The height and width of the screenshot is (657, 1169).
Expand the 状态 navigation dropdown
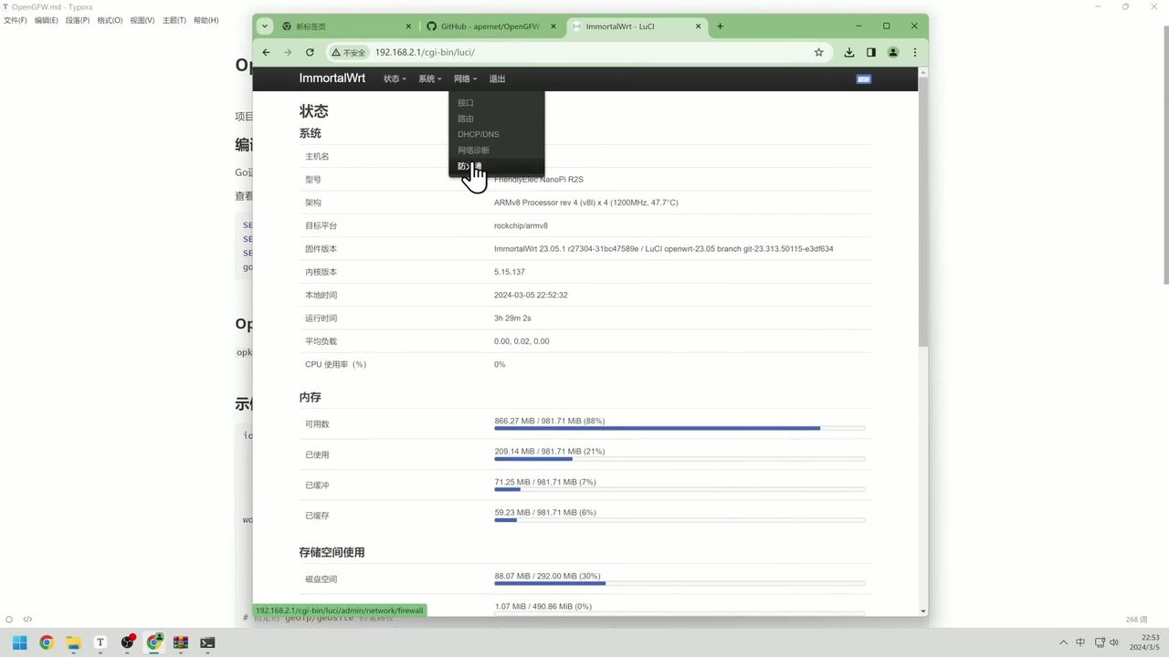click(393, 78)
